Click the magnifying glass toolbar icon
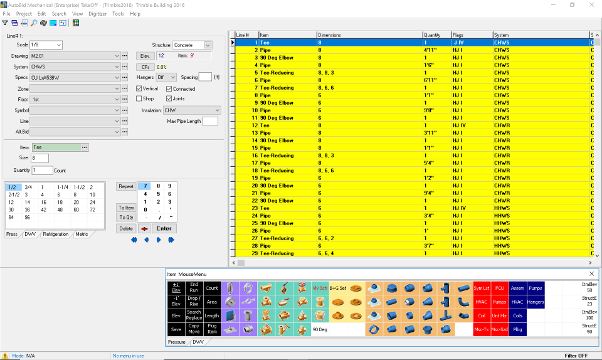 click(x=34, y=23)
